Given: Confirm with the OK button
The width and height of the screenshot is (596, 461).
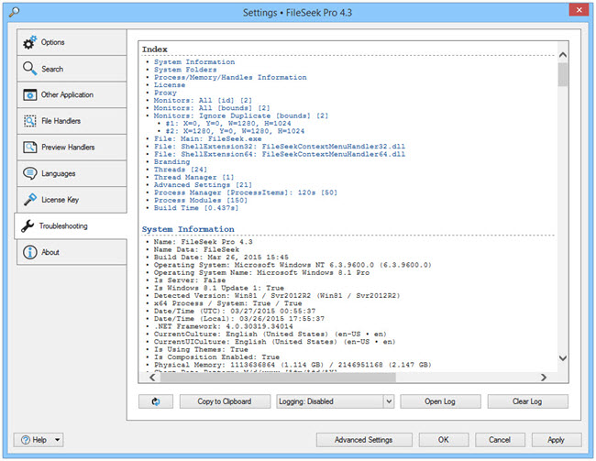Looking at the screenshot, I should (444, 440).
